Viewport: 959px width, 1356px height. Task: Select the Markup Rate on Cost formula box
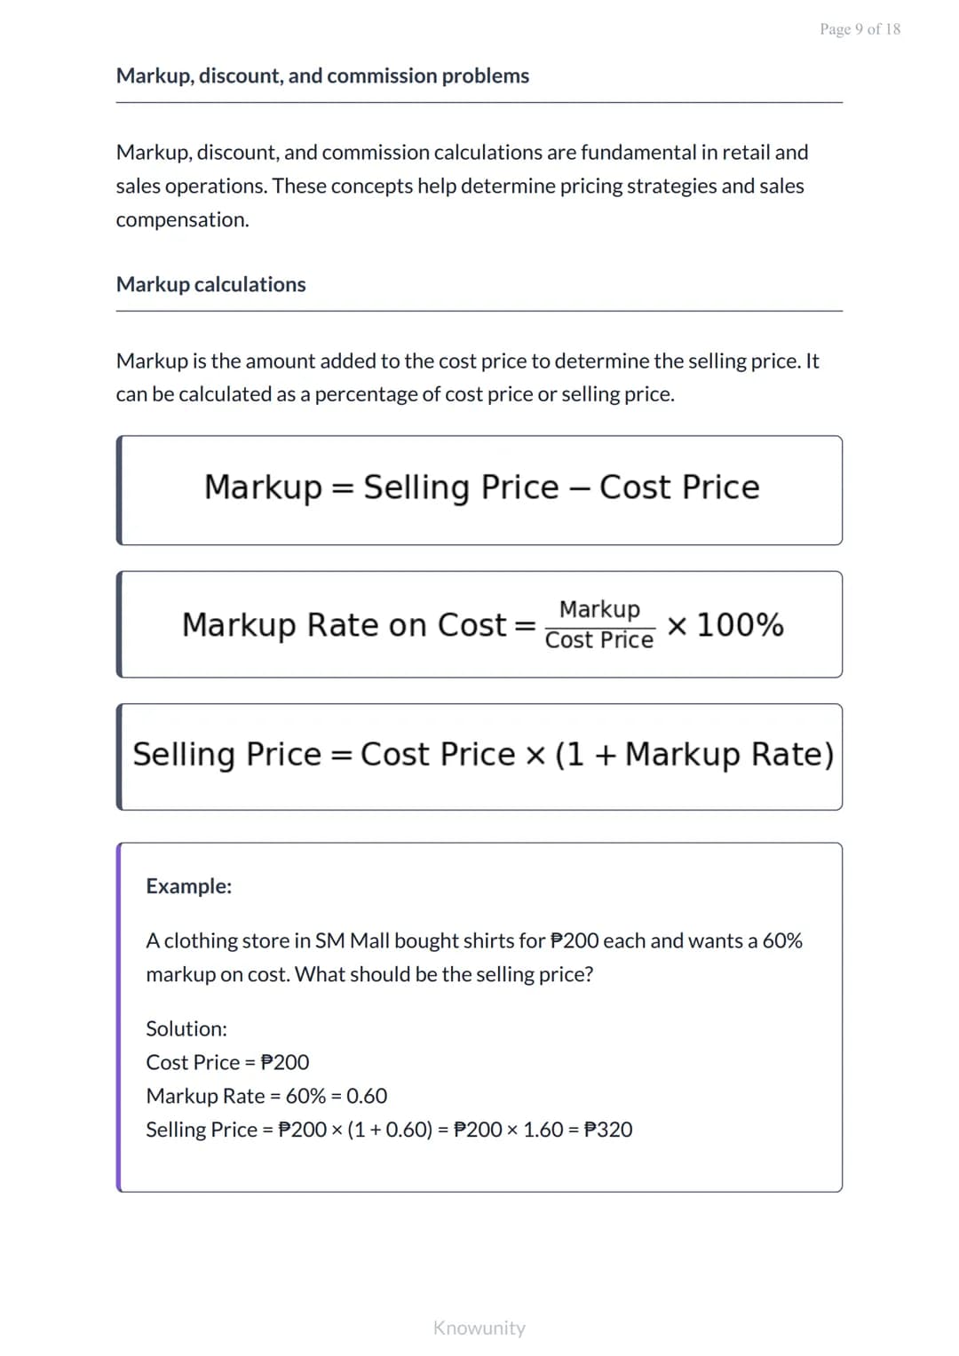pos(479,624)
